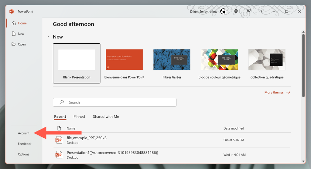Minimize the PowerPoint window
This screenshot has height=169, width=311.
274,12
